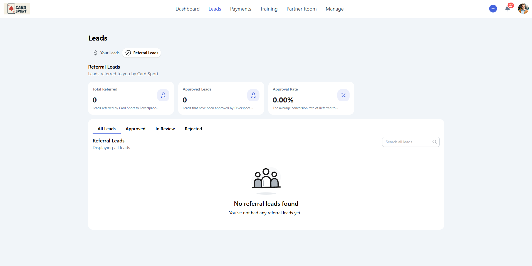Click the blue plus add button
Screen dimensions: 532x266
(493, 9)
